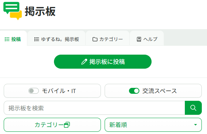Select the モバイル・IT filter box
The width and height of the screenshot is (207, 134).
coord(52,91)
